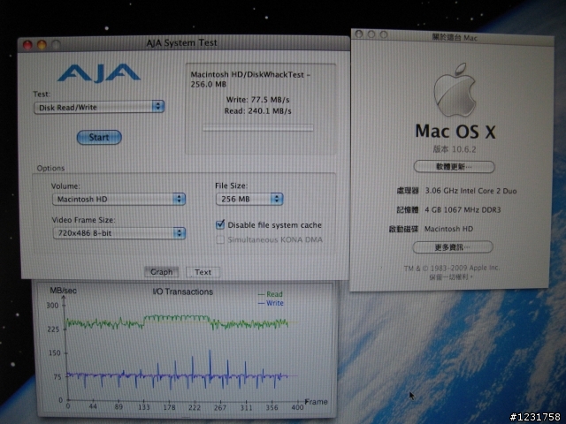Switch to the Text tab
Viewport: 566px width, 424px height.
click(x=203, y=272)
